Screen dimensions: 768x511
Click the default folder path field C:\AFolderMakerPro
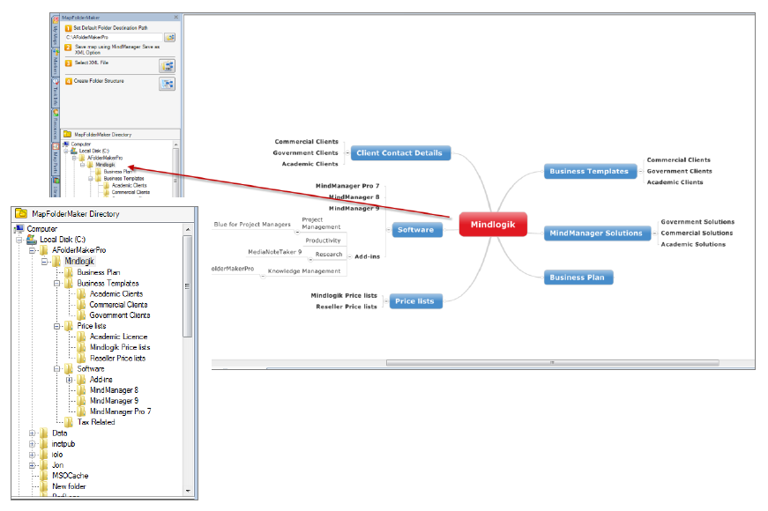point(113,37)
